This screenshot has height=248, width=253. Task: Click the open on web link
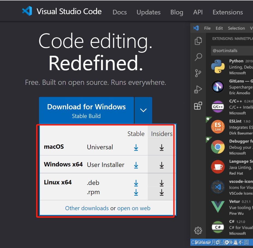(134, 208)
